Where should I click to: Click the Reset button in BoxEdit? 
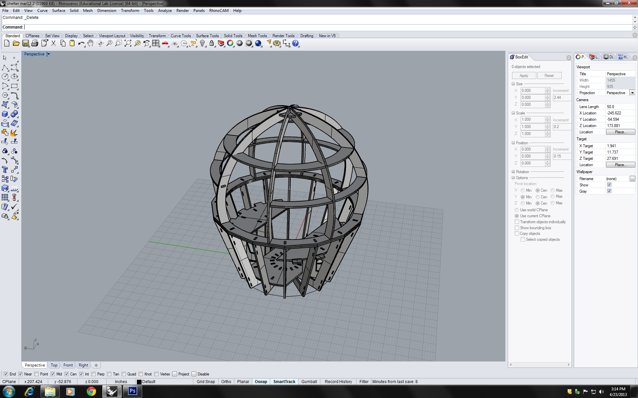[549, 76]
